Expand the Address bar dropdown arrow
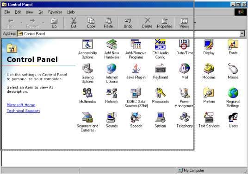Screen dimensions: 248x174 [242, 33]
